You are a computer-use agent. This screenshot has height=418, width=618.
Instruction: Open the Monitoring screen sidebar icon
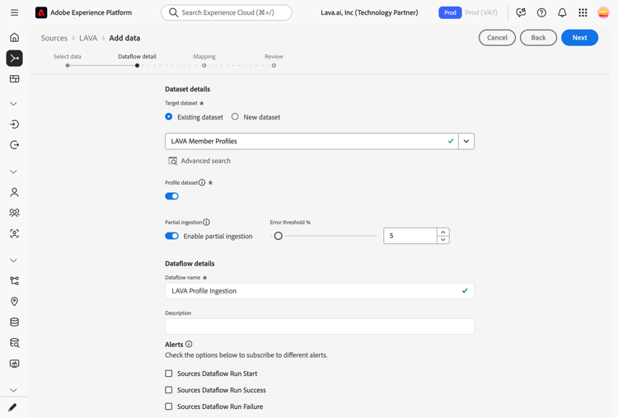click(14, 364)
